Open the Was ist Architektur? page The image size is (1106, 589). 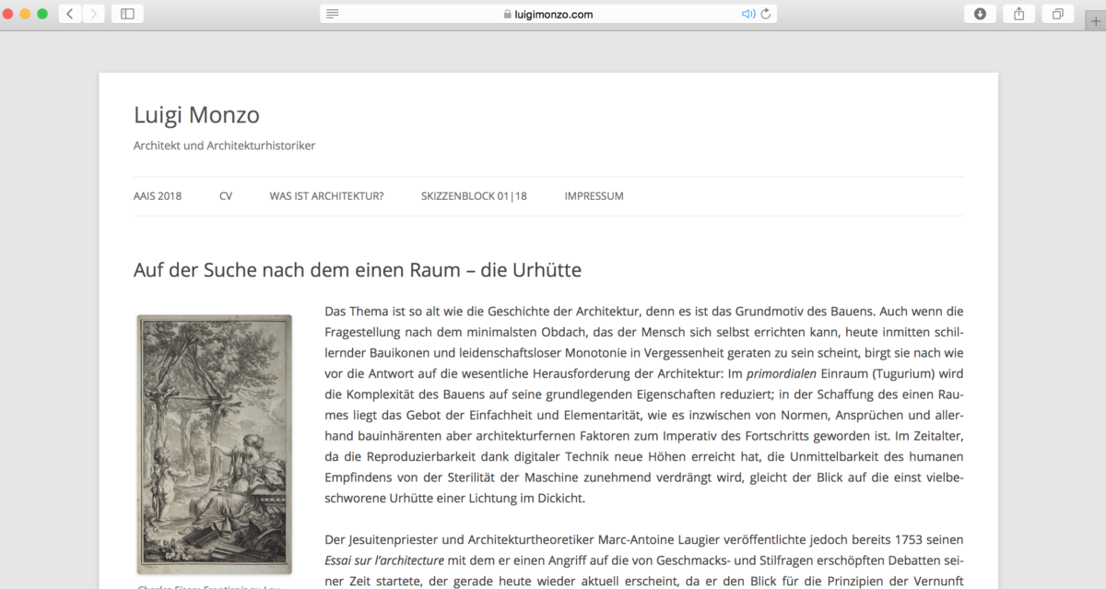point(326,196)
